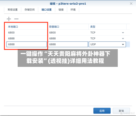136x116 pixels.
Task: Expand TCP type dropdown in second row
Action: tap(123, 38)
